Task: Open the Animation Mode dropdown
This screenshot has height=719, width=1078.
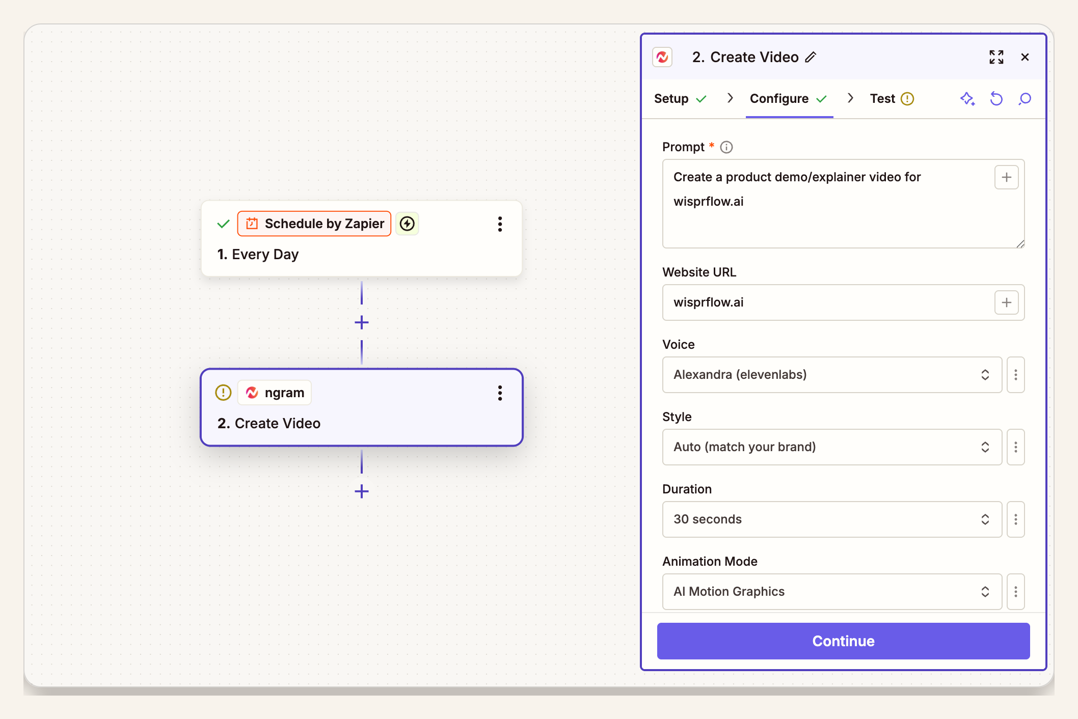Action: pyautogui.click(x=832, y=592)
